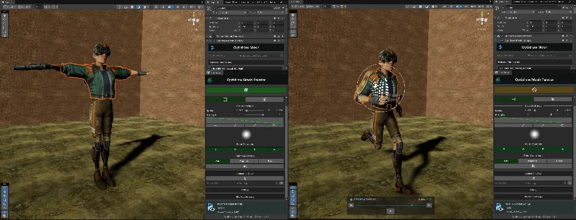Click animation icon button in right panel

(x=533, y=178)
